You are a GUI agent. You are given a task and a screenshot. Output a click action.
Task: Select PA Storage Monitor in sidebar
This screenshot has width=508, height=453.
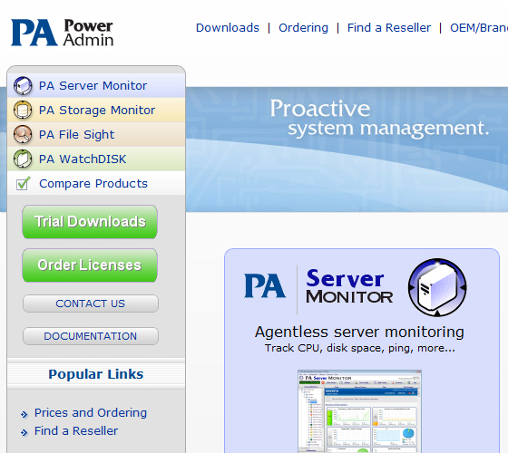[x=96, y=110]
